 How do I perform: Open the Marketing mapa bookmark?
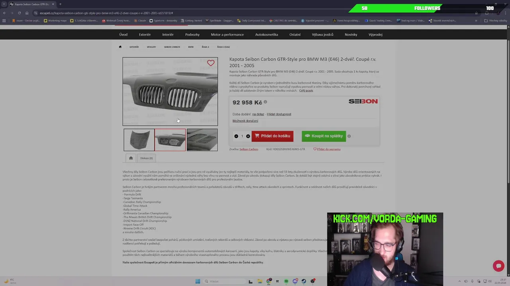click(55, 21)
